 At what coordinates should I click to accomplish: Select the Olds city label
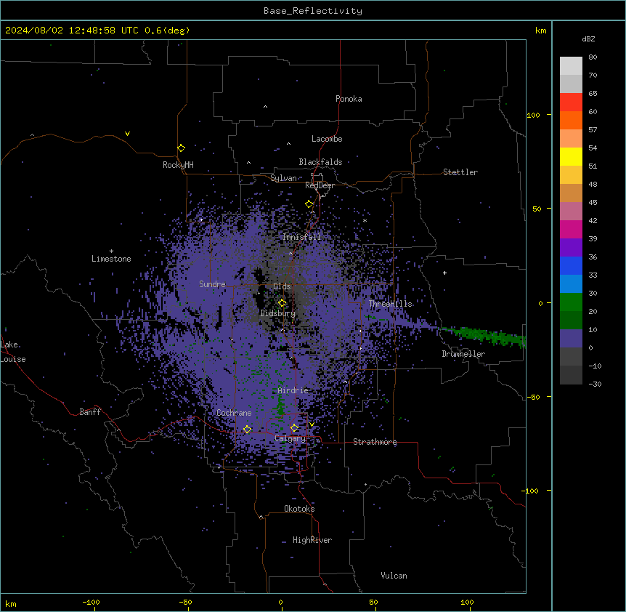[282, 286]
